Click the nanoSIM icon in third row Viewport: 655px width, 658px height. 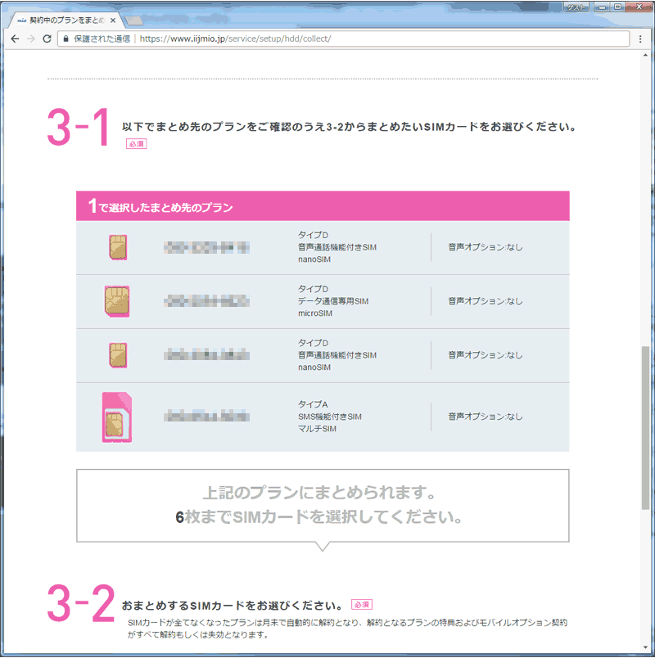(117, 355)
